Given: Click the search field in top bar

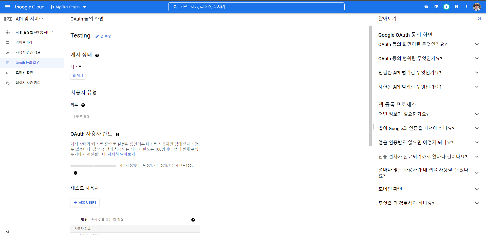Looking at the screenshot, I should [x=256, y=7].
